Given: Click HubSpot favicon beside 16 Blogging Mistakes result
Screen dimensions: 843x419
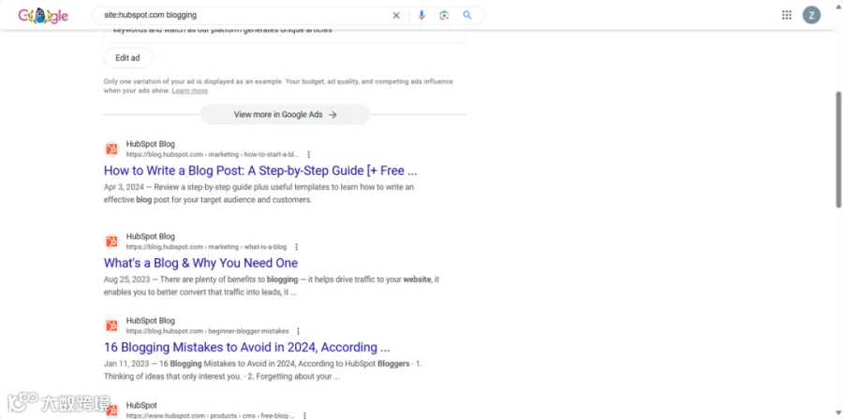Looking at the screenshot, I should [111, 325].
